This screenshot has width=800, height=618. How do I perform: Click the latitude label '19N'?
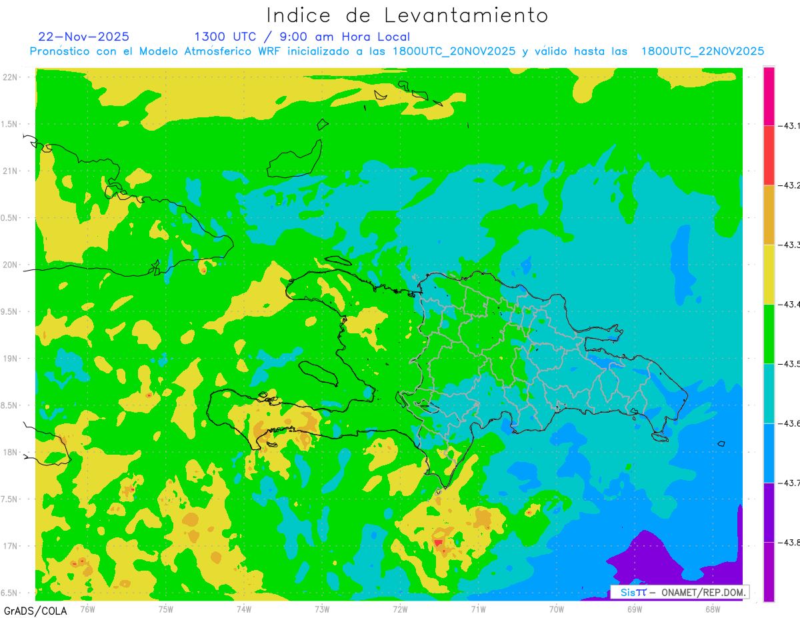click(x=11, y=359)
